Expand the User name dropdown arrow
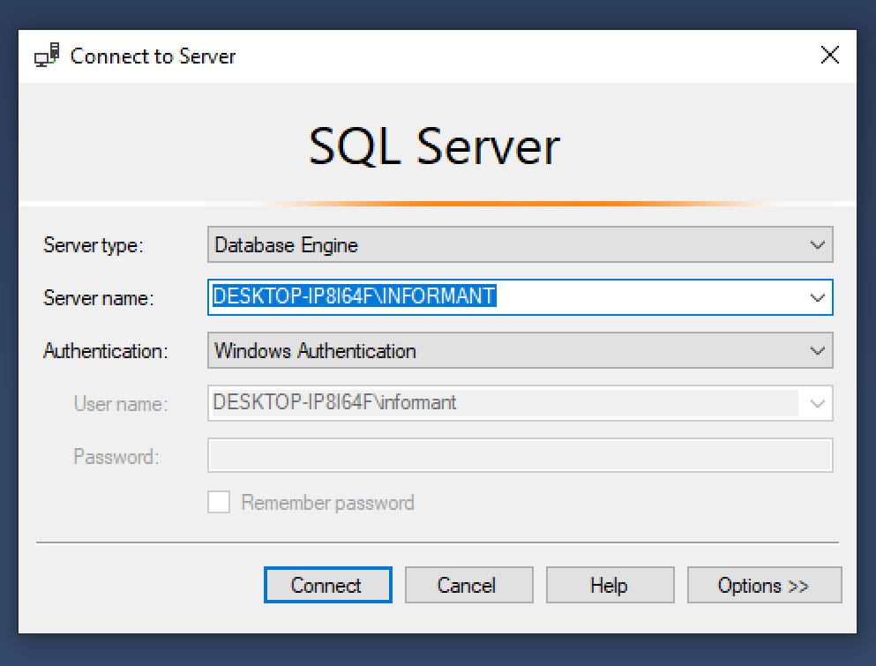The height and width of the screenshot is (666, 876). click(818, 403)
